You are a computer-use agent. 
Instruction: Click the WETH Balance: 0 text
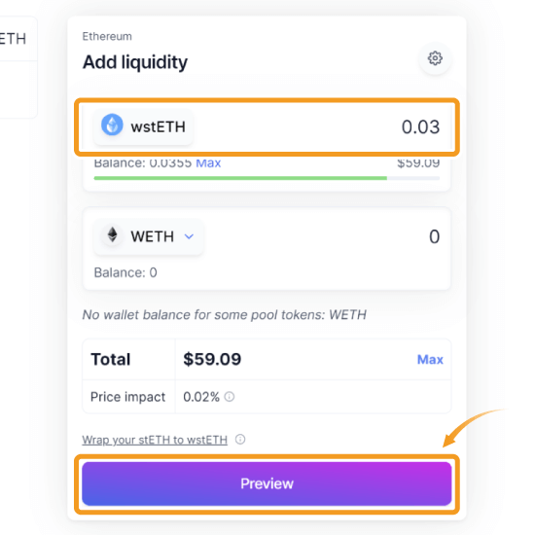125,272
